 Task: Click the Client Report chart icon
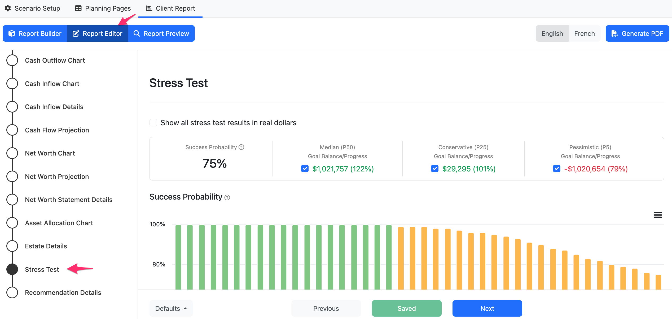click(149, 8)
